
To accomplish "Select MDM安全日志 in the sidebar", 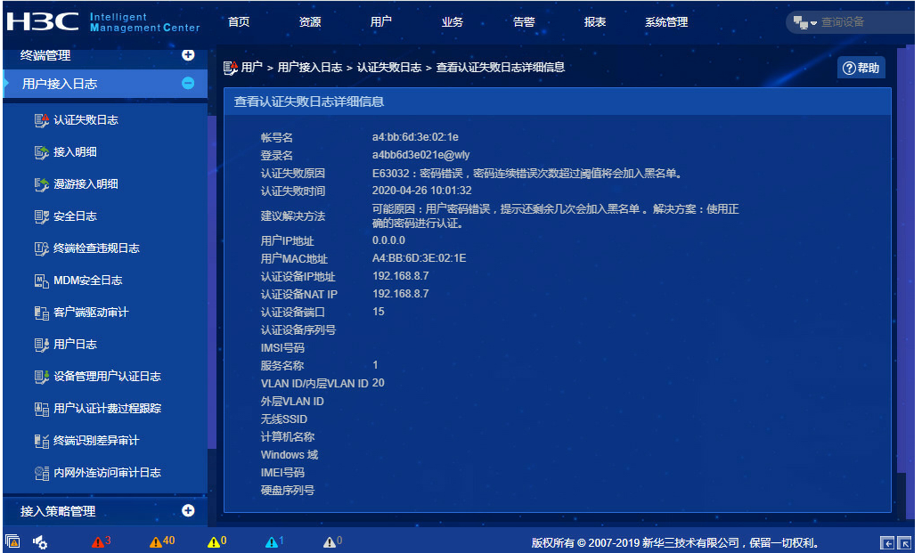I will pyautogui.click(x=88, y=281).
